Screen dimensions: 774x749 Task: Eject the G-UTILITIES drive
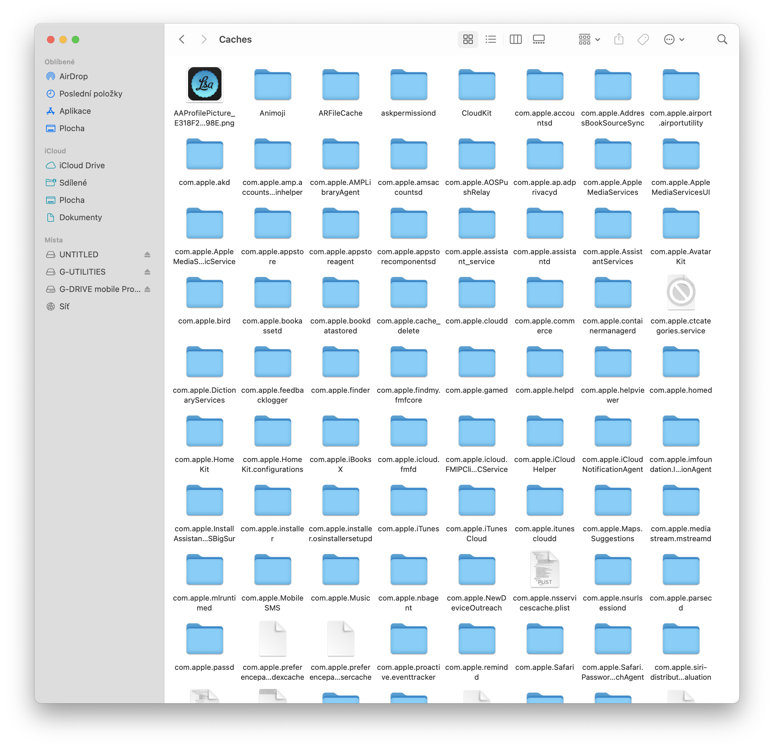147,272
